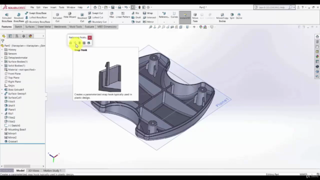
Task: Switch to the Sketch ribbon tab
Action: (18, 26)
